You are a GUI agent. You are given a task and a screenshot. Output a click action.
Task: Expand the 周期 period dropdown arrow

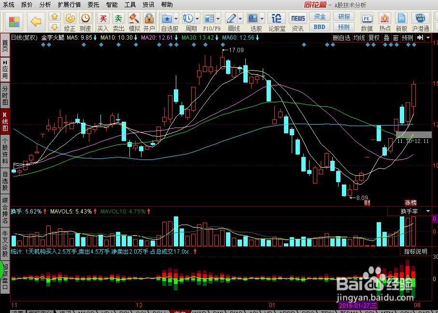198,19
